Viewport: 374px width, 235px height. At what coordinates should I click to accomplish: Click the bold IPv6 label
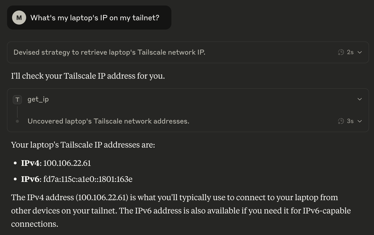[x=30, y=179]
